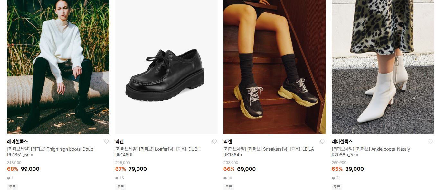Toggle wishlist heart for Sneakers LEILA
Image resolution: width=436 pixels, height=192 pixels.
(323, 142)
